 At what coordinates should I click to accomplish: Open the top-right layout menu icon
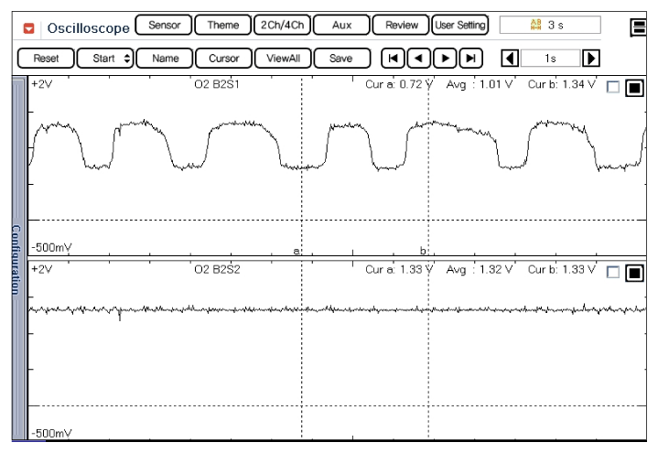tap(640, 27)
